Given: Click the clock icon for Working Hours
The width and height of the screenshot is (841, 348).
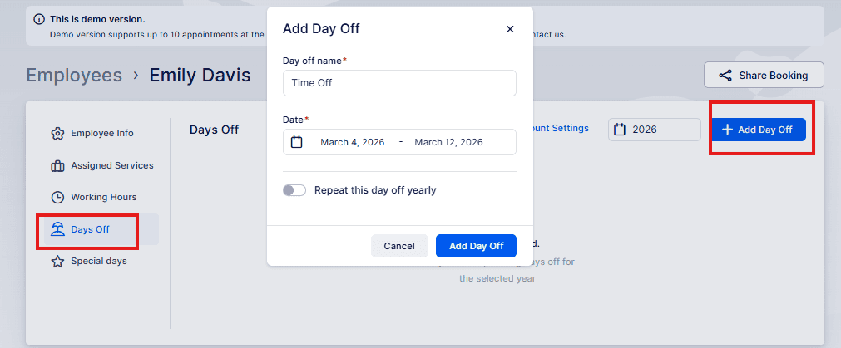Looking at the screenshot, I should click(x=57, y=197).
